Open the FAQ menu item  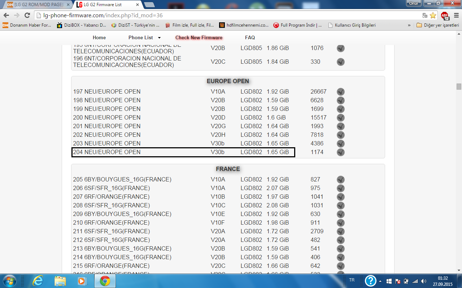(250, 37)
